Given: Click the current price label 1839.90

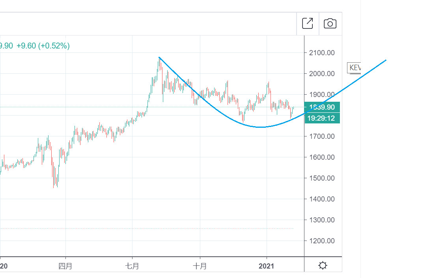Looking at the screenshot, I should (322, 107).
